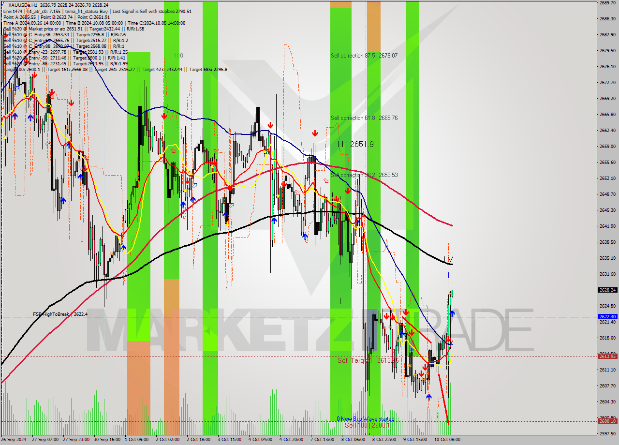Click the 2638.50 price axis value

coord(607,242)
